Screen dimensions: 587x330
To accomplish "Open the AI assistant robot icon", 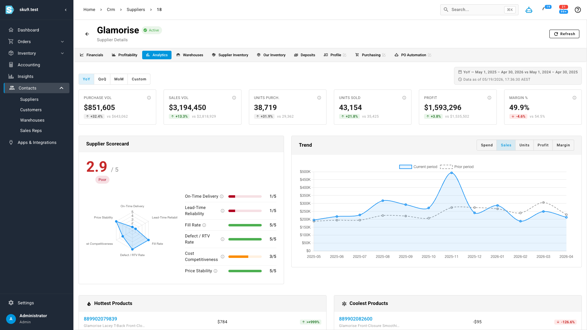I will (529, 10).
